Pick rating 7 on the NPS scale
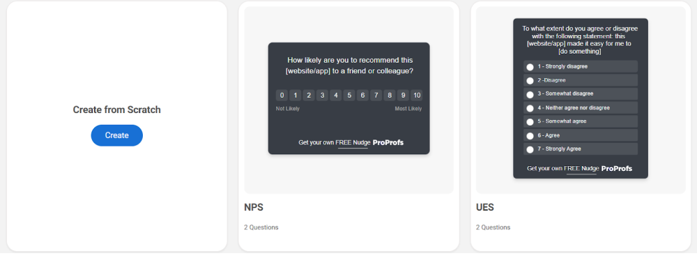The image size is (697, 279). (x=376, y=96)
